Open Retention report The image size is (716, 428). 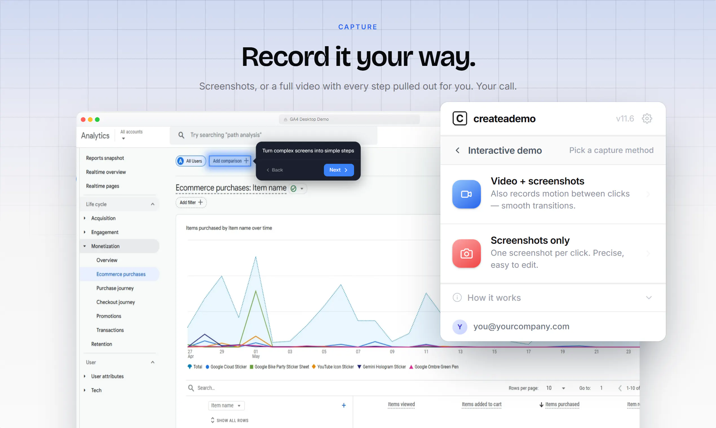point(101,344)
